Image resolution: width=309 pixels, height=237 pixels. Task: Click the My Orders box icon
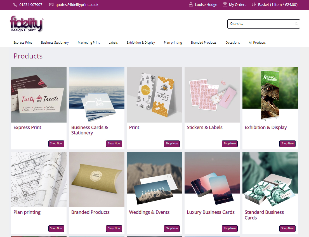(225, 4)
